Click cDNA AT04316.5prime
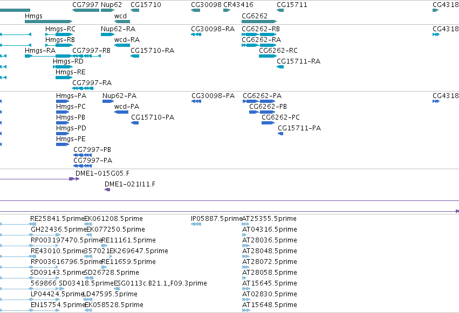Screen dimensions: 459x313 [270, 229]
